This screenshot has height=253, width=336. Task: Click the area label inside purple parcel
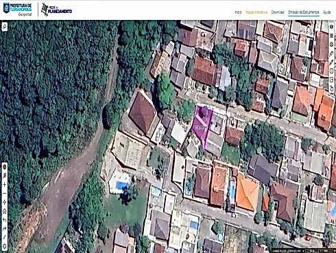(201, 127)
